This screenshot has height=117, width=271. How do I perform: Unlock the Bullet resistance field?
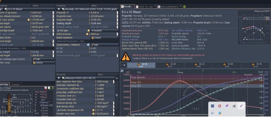pos(104,38)
